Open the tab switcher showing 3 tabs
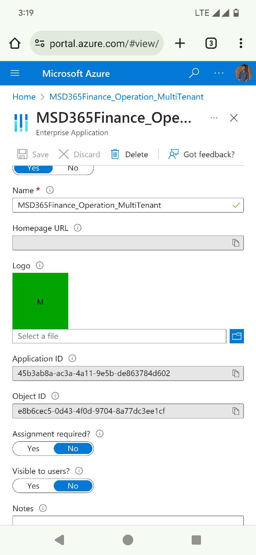This screenshot has width=256, height=555. point(211,43)
